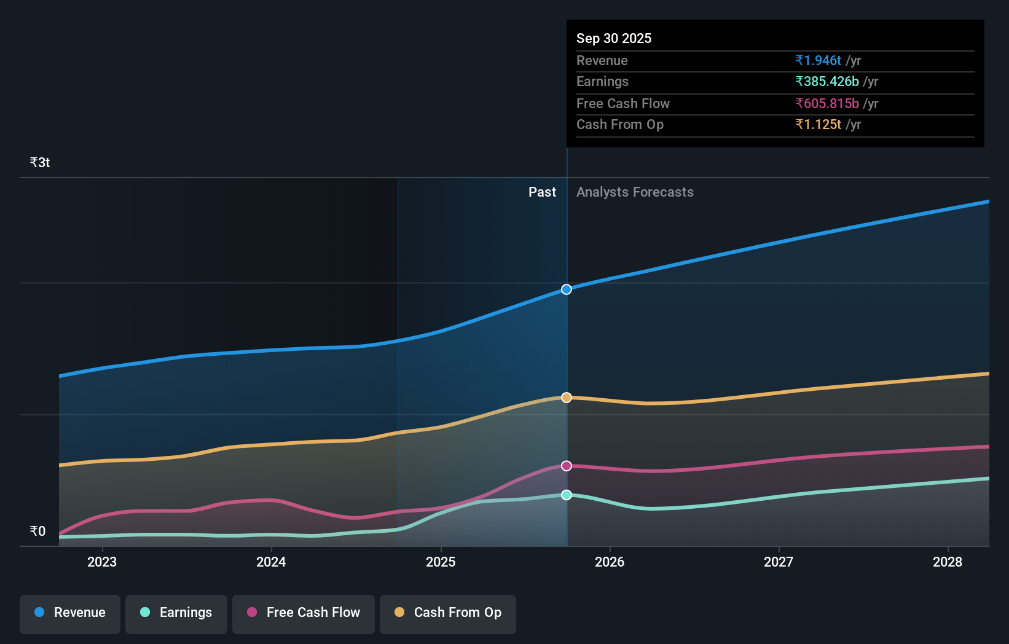
Task: Click the yellow Cash From Op dot icon
Action: pyautogui.click(x=400, y=613)
